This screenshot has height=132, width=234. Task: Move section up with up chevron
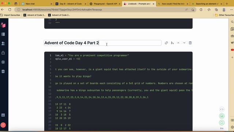tap(178, 43)
